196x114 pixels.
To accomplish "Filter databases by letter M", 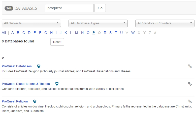I will click(x=77, y=33).
